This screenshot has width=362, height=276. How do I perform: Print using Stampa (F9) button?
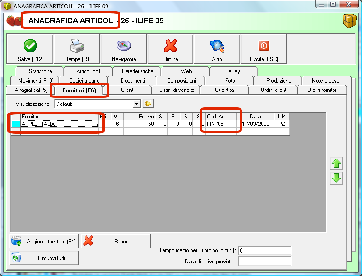(77, 49)
